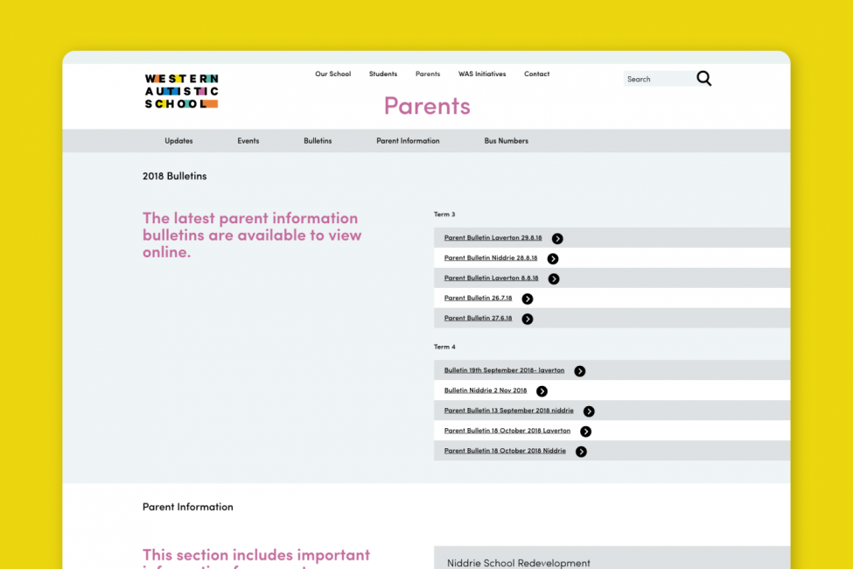Open Parent Bulletin Laverton 29.8.18 link

[x=493, y=237]
